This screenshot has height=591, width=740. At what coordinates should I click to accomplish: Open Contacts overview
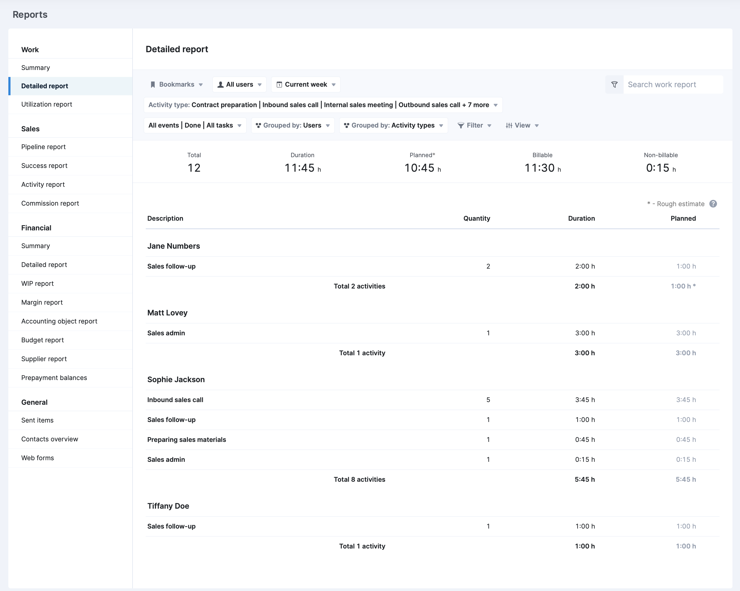70,439
